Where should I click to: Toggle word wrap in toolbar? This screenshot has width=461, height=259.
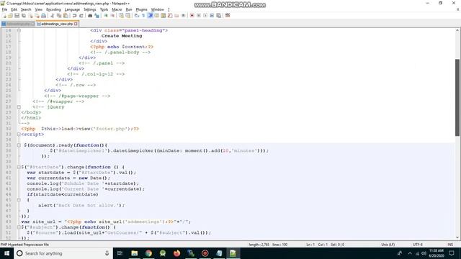(137, 15)
